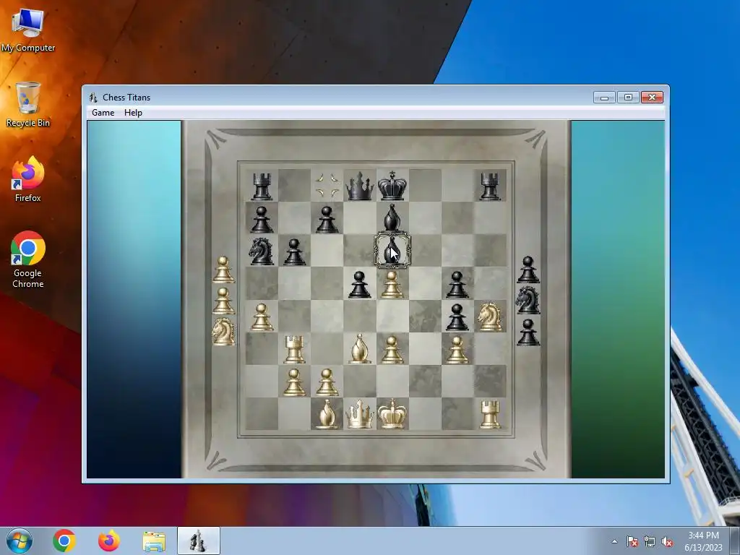The width and height of the screenshot is (740, 555).
Task: Click the white pawn on e3
Action: pyautogui.click(x=392, y=349)
